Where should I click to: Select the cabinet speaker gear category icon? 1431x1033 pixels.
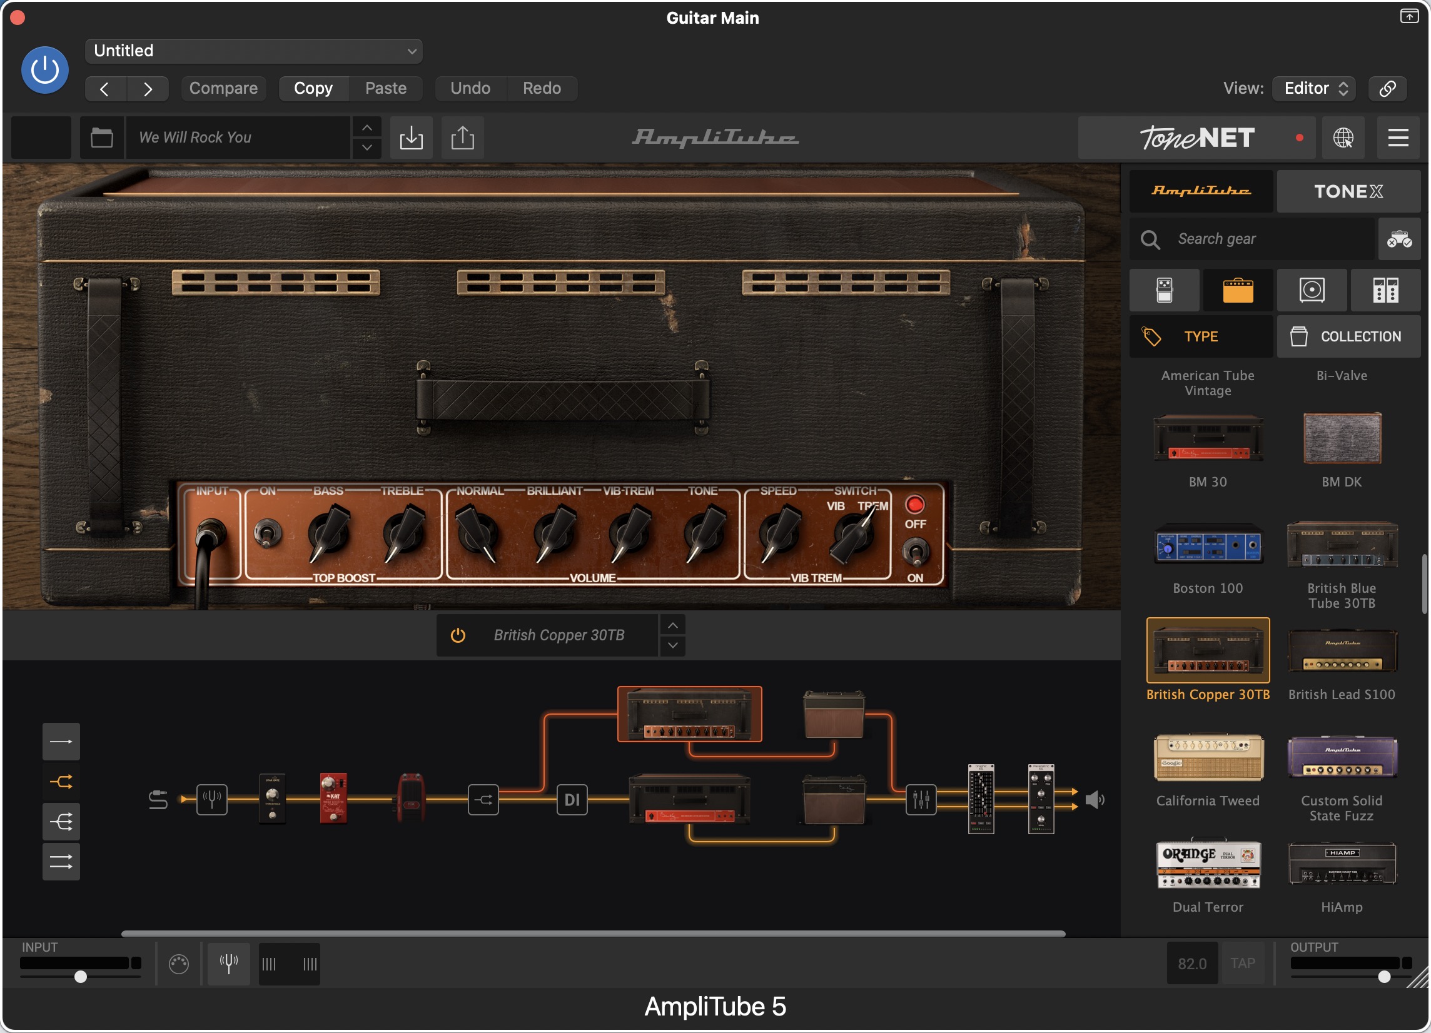pyautogui.click(x=1312, y=290)
